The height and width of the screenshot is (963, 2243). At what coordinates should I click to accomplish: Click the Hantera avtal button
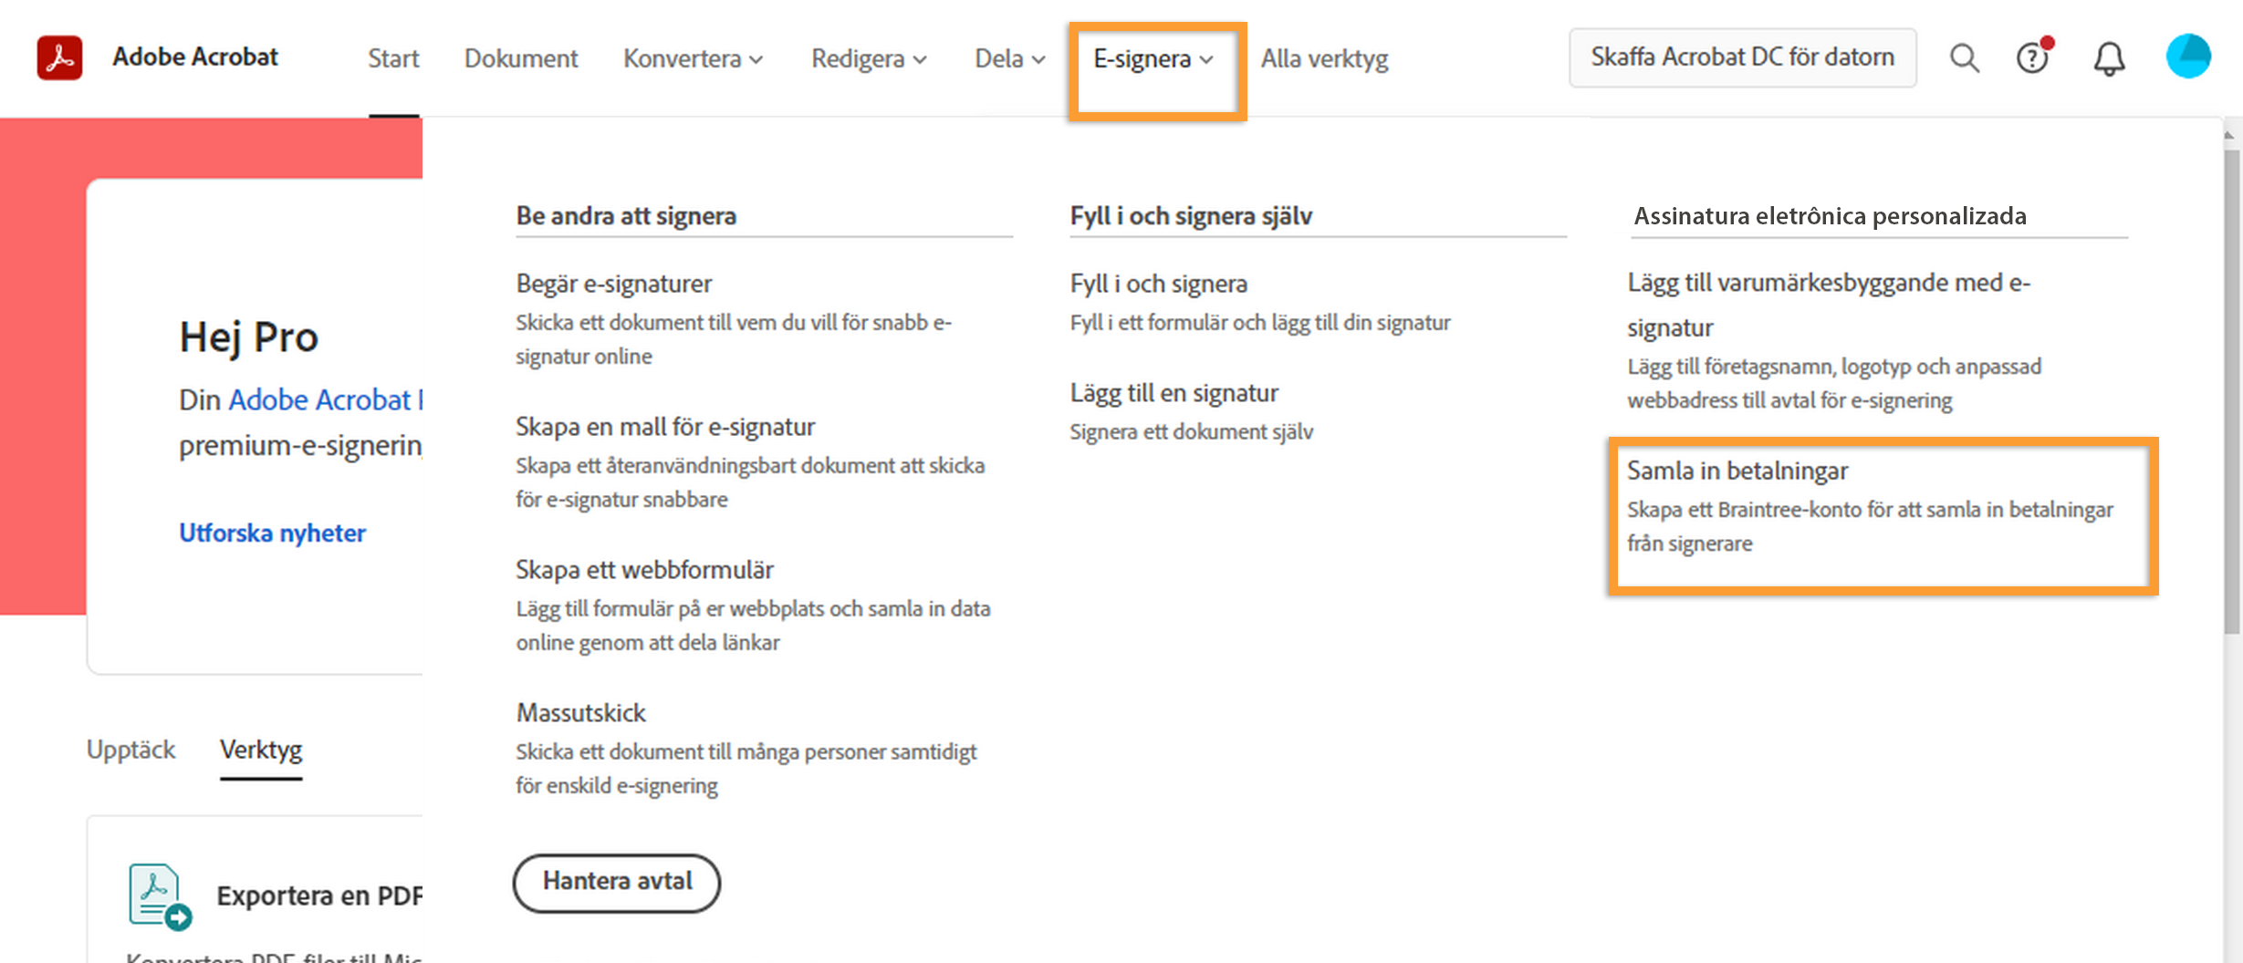click(617, 881)
